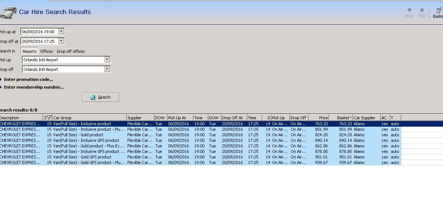443x202 pixels.
Task: Select the Van(Full Size) - Gold product row
Action: tap(201, 135)
